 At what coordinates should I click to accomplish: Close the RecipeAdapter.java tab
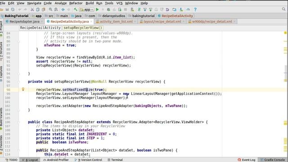tap(42, 22)
